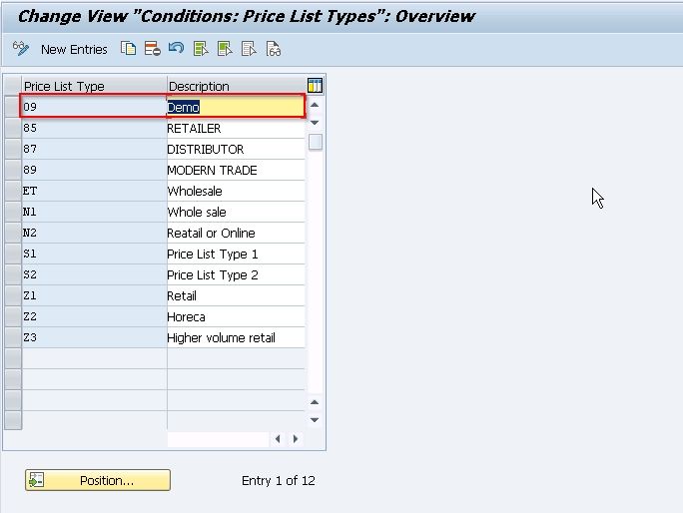
Task: Select the row selector for 09
Action: [x=13, y=107]
